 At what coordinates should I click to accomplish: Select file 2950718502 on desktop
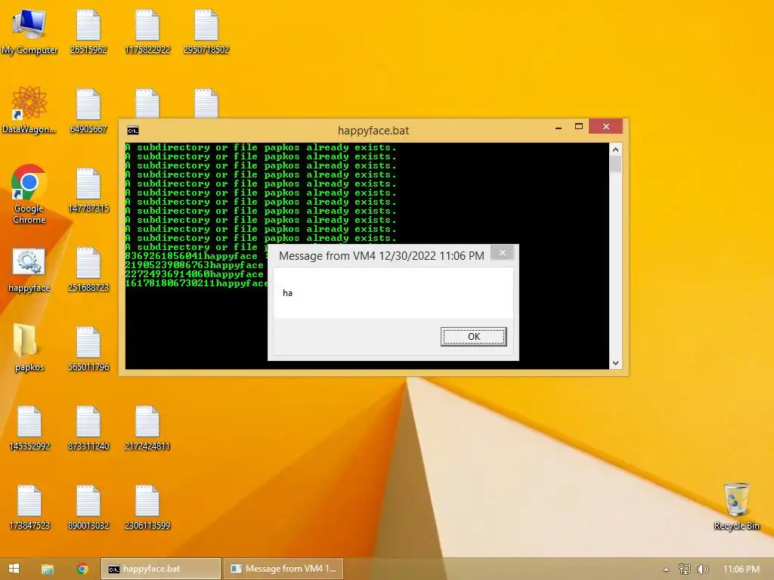point(206,32)
